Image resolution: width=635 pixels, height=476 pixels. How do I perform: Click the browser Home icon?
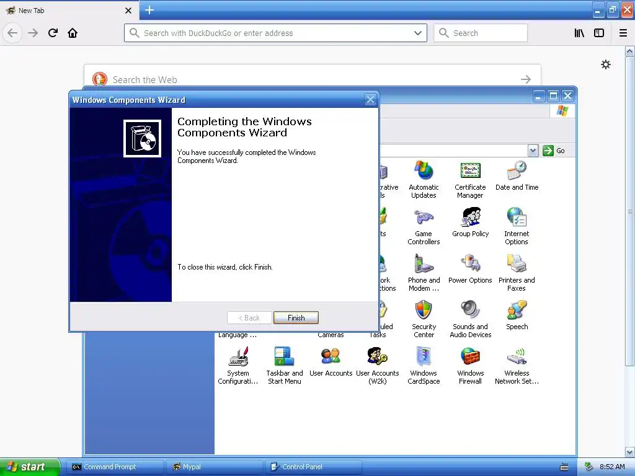tap(73, 33)
